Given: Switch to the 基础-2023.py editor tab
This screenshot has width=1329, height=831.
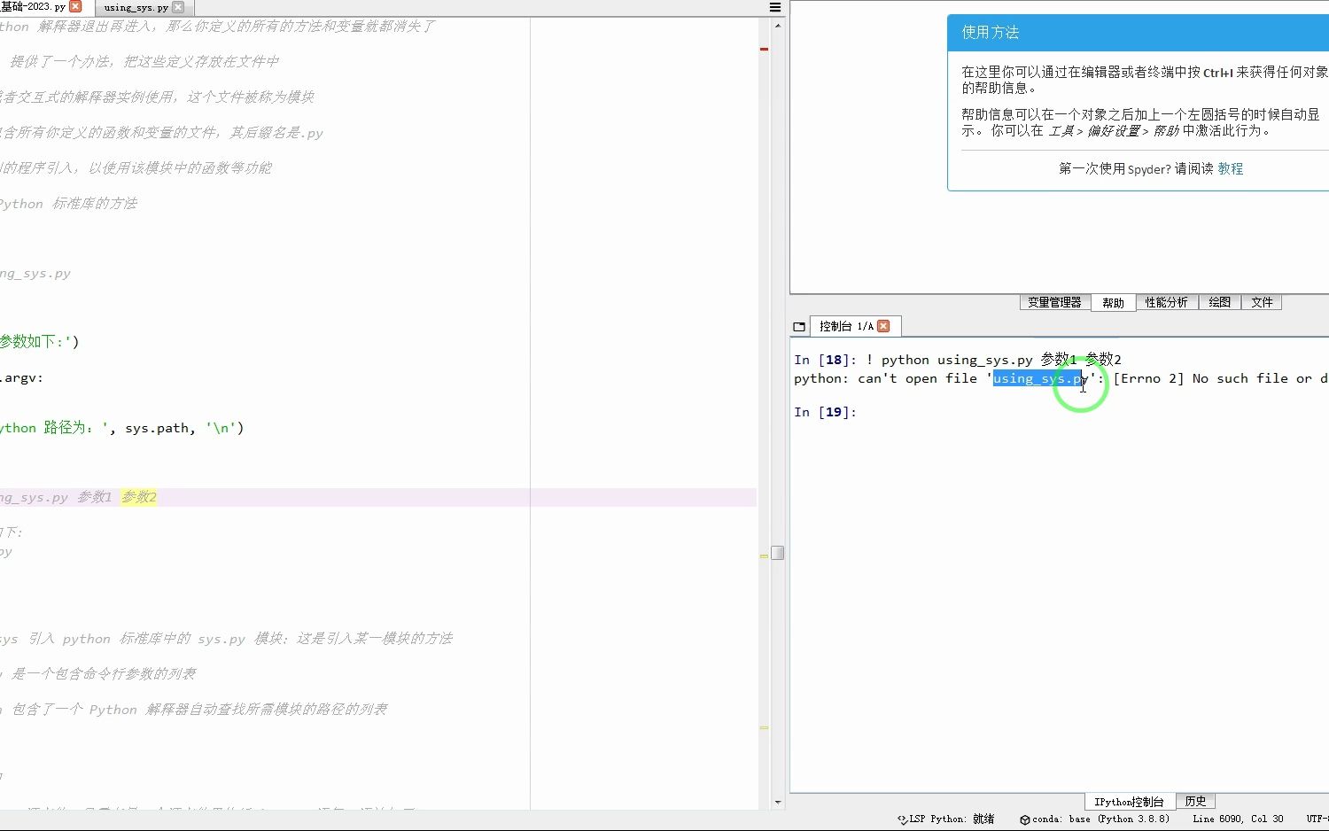Looking at the screenshot, I should coord(34,6).
